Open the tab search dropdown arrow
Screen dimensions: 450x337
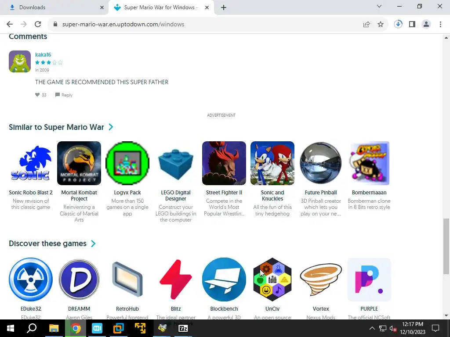click(379, 6)
